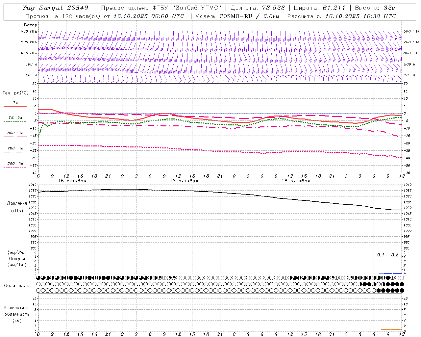Image resolution: width=421 pixels, height=337 pixels.
Task: Click the 16 октября date label
Action: 72,181
